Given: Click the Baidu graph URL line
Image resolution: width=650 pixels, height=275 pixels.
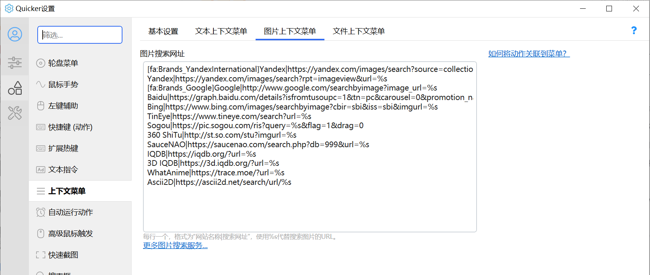Looking at the screenshot, I should click(x=310, y=97).
